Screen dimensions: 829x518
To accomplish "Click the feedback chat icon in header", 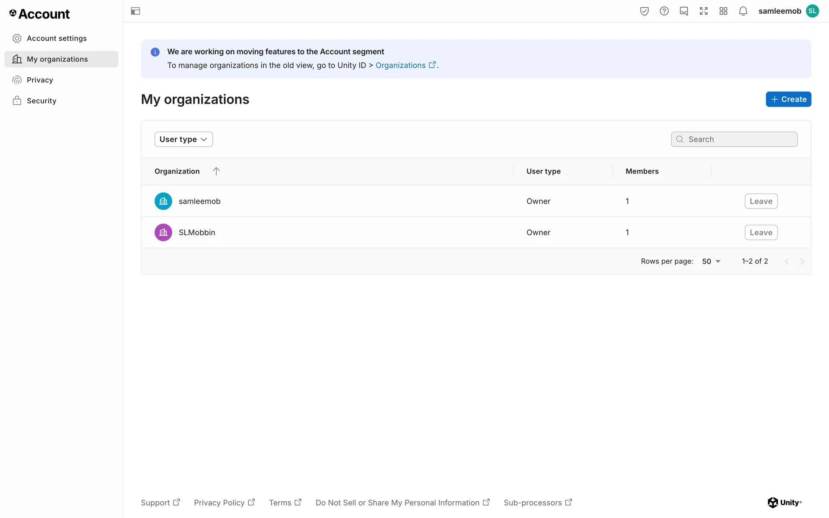I will click(684, 11).
